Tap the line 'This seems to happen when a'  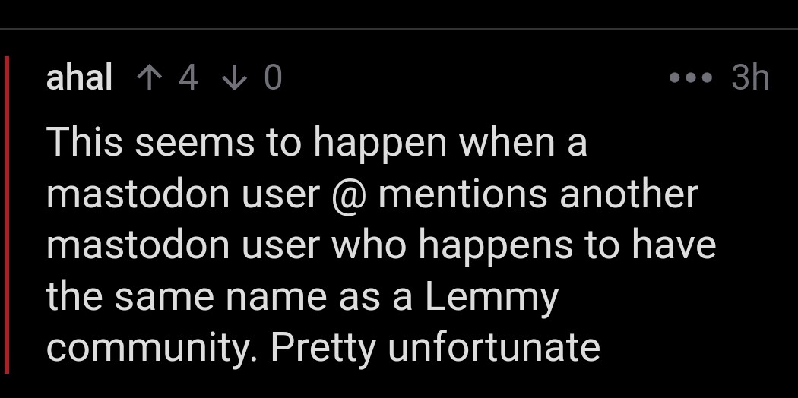[x=317, y=143]
